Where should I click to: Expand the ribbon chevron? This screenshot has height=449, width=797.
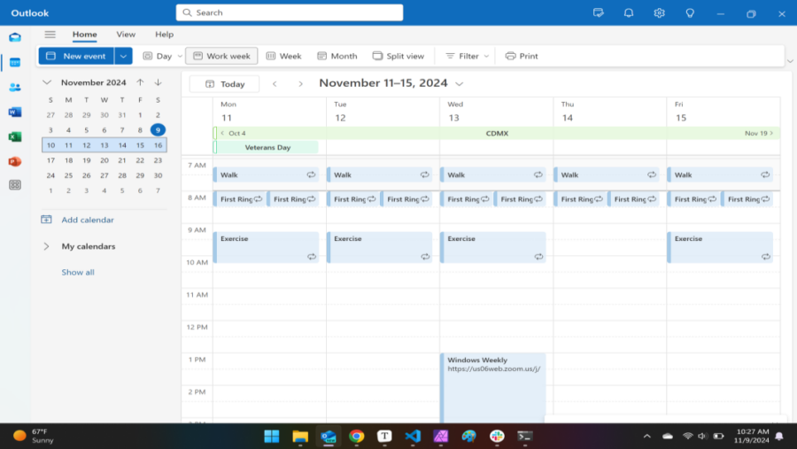(791, 61)
